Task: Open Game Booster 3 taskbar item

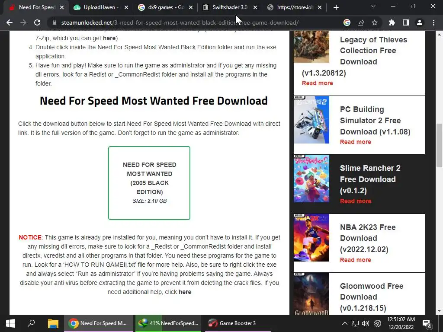Action: tap(238, 323)
